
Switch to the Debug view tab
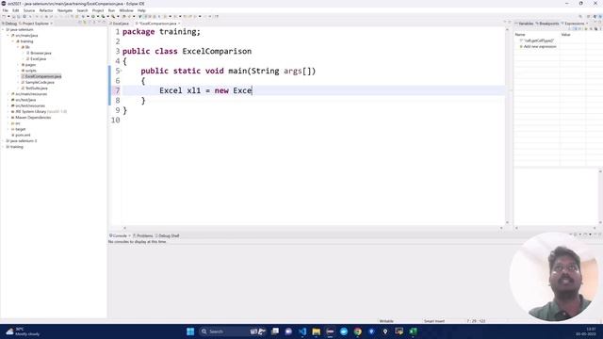(x=9, y=24)
